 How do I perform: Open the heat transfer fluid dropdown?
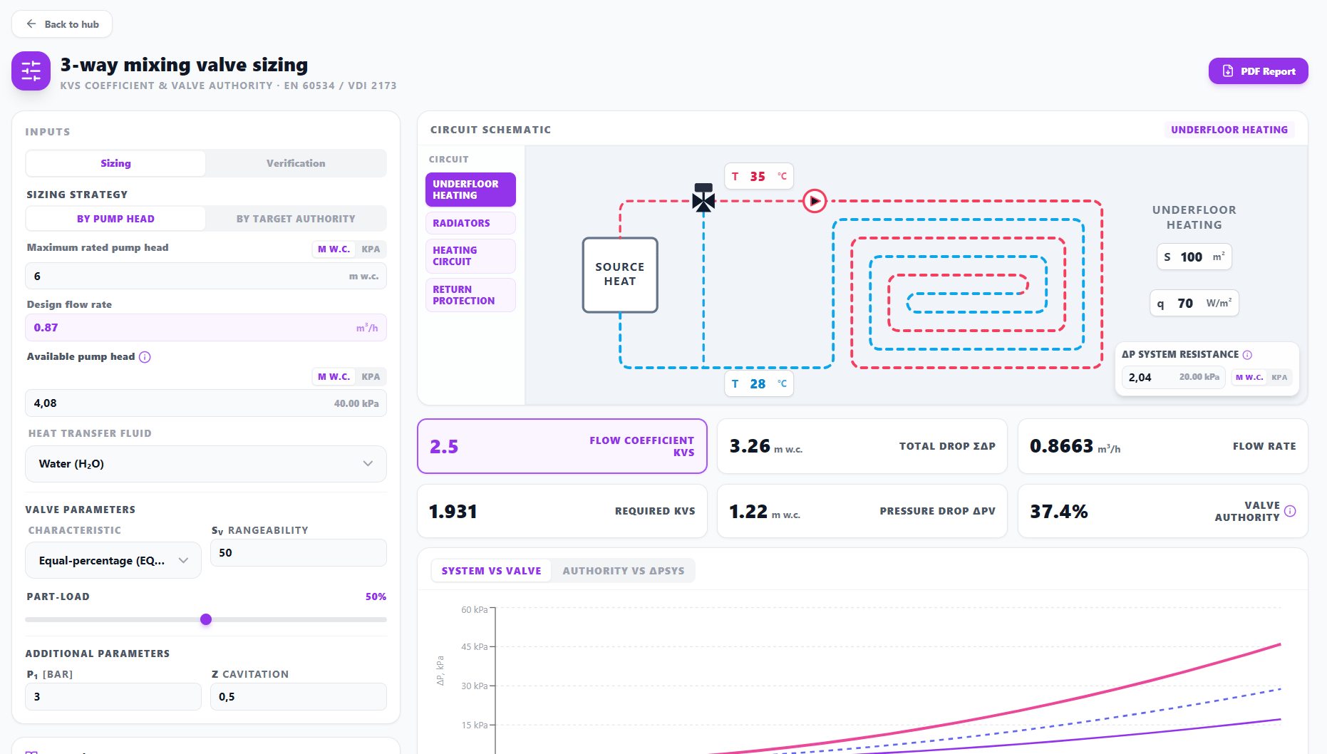click(x=206, y=464)
